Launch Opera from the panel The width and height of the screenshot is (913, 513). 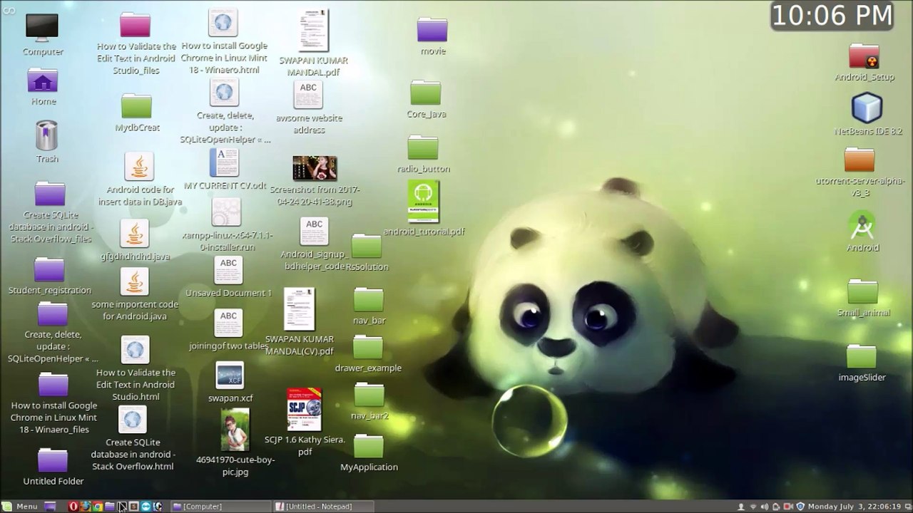click(x=73, y=507)
